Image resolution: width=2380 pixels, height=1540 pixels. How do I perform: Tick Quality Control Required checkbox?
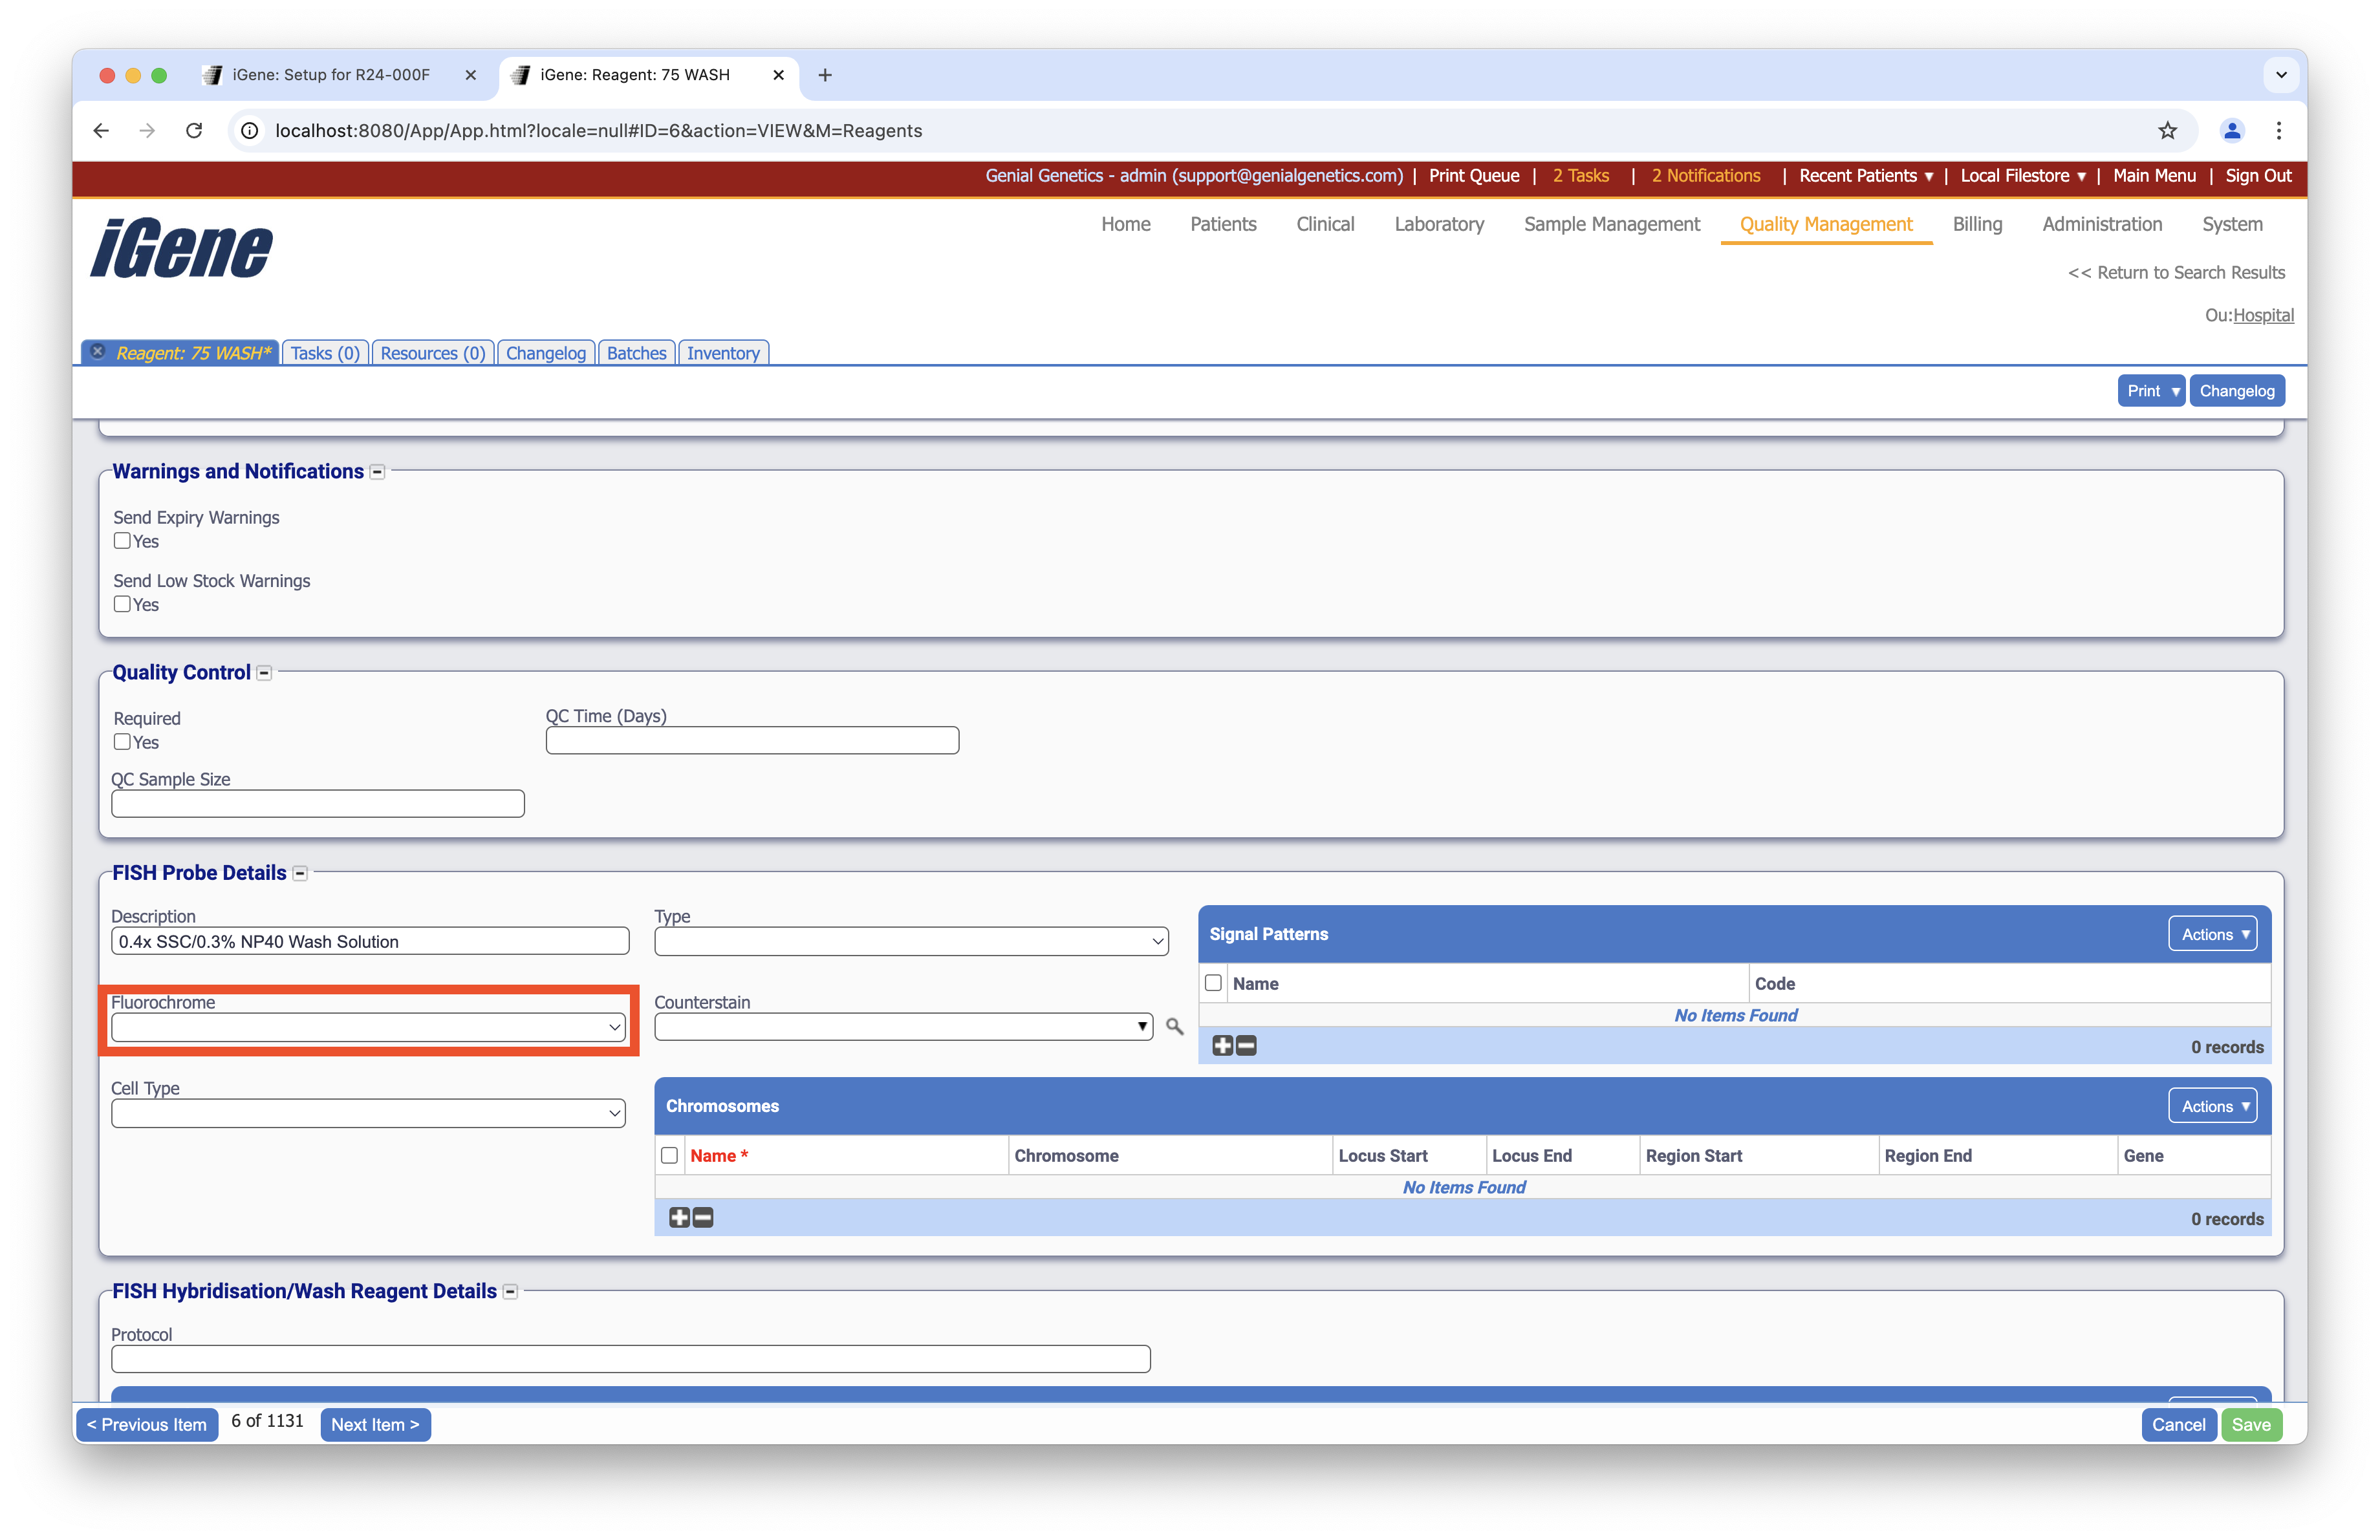122,742
